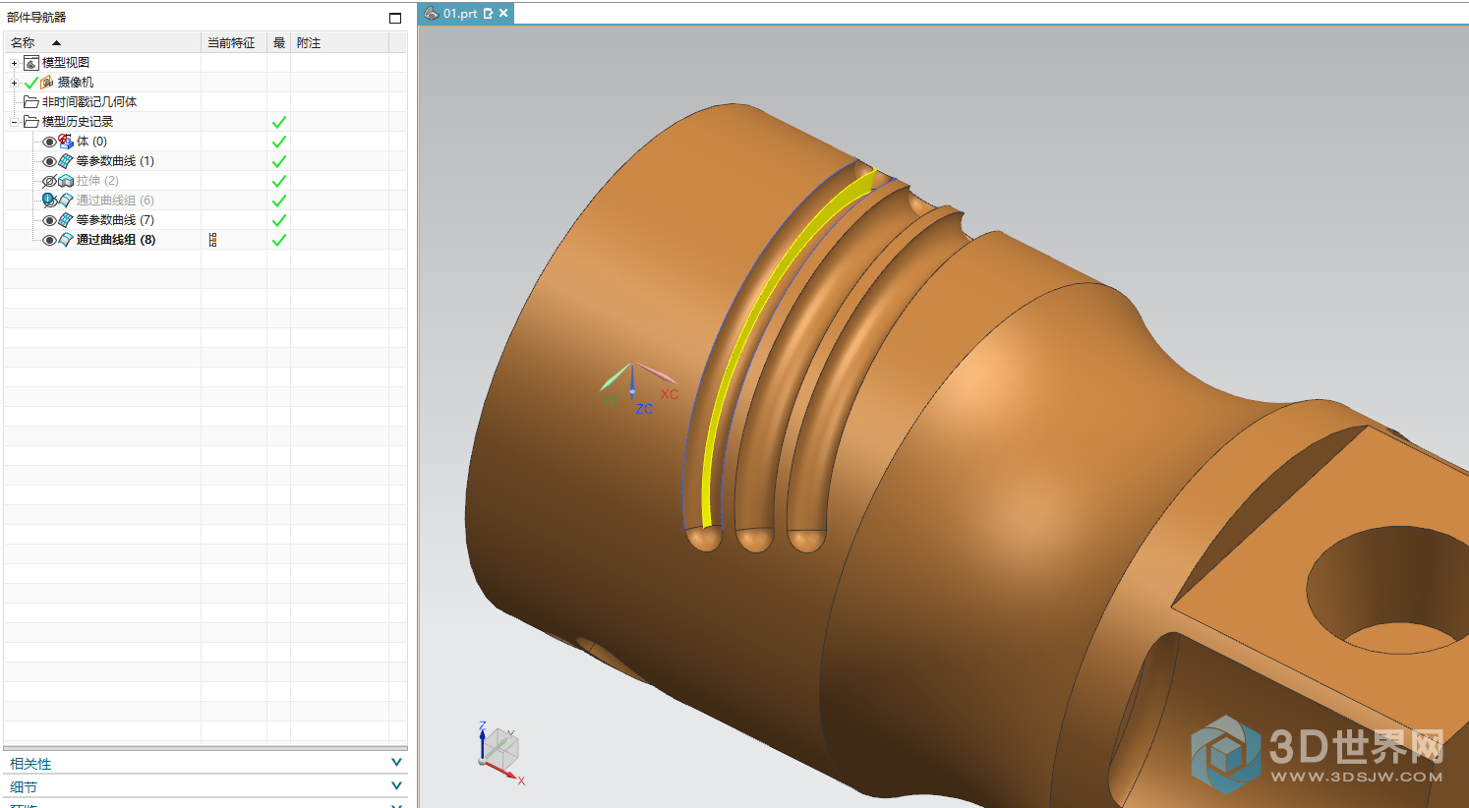Hide the 体 (0) feature via eye icon

[x=49, y=142]
